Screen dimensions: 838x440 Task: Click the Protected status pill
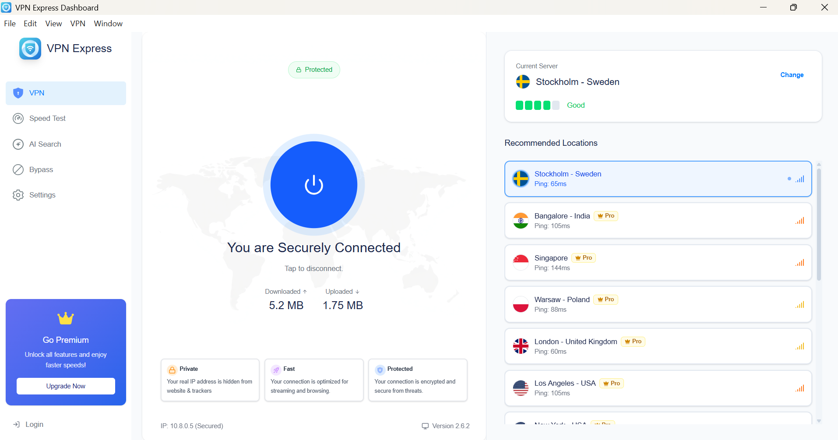[313, 69]
